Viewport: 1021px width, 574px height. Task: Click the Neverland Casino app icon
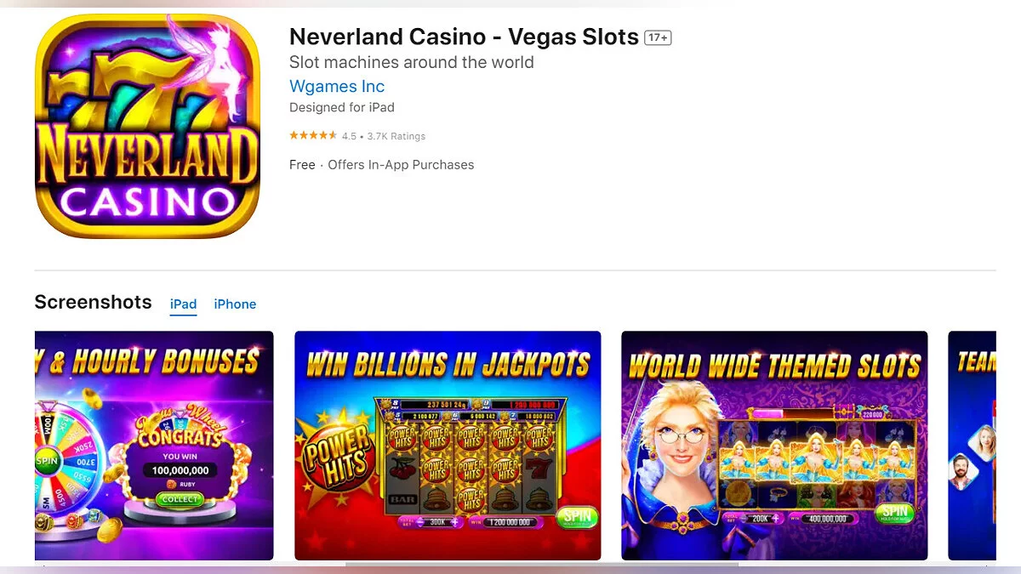pos(147,126)
